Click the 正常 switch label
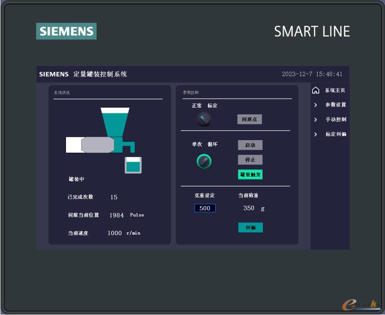This screenshot has width=385, height=315. tap(197, 106)
